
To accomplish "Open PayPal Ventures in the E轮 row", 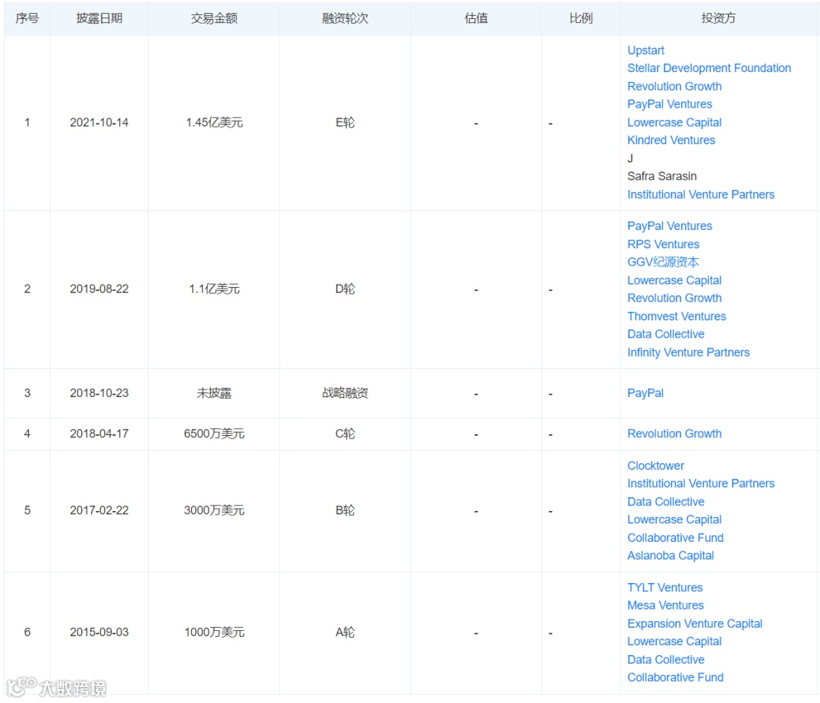I will (x=670, y=104).
